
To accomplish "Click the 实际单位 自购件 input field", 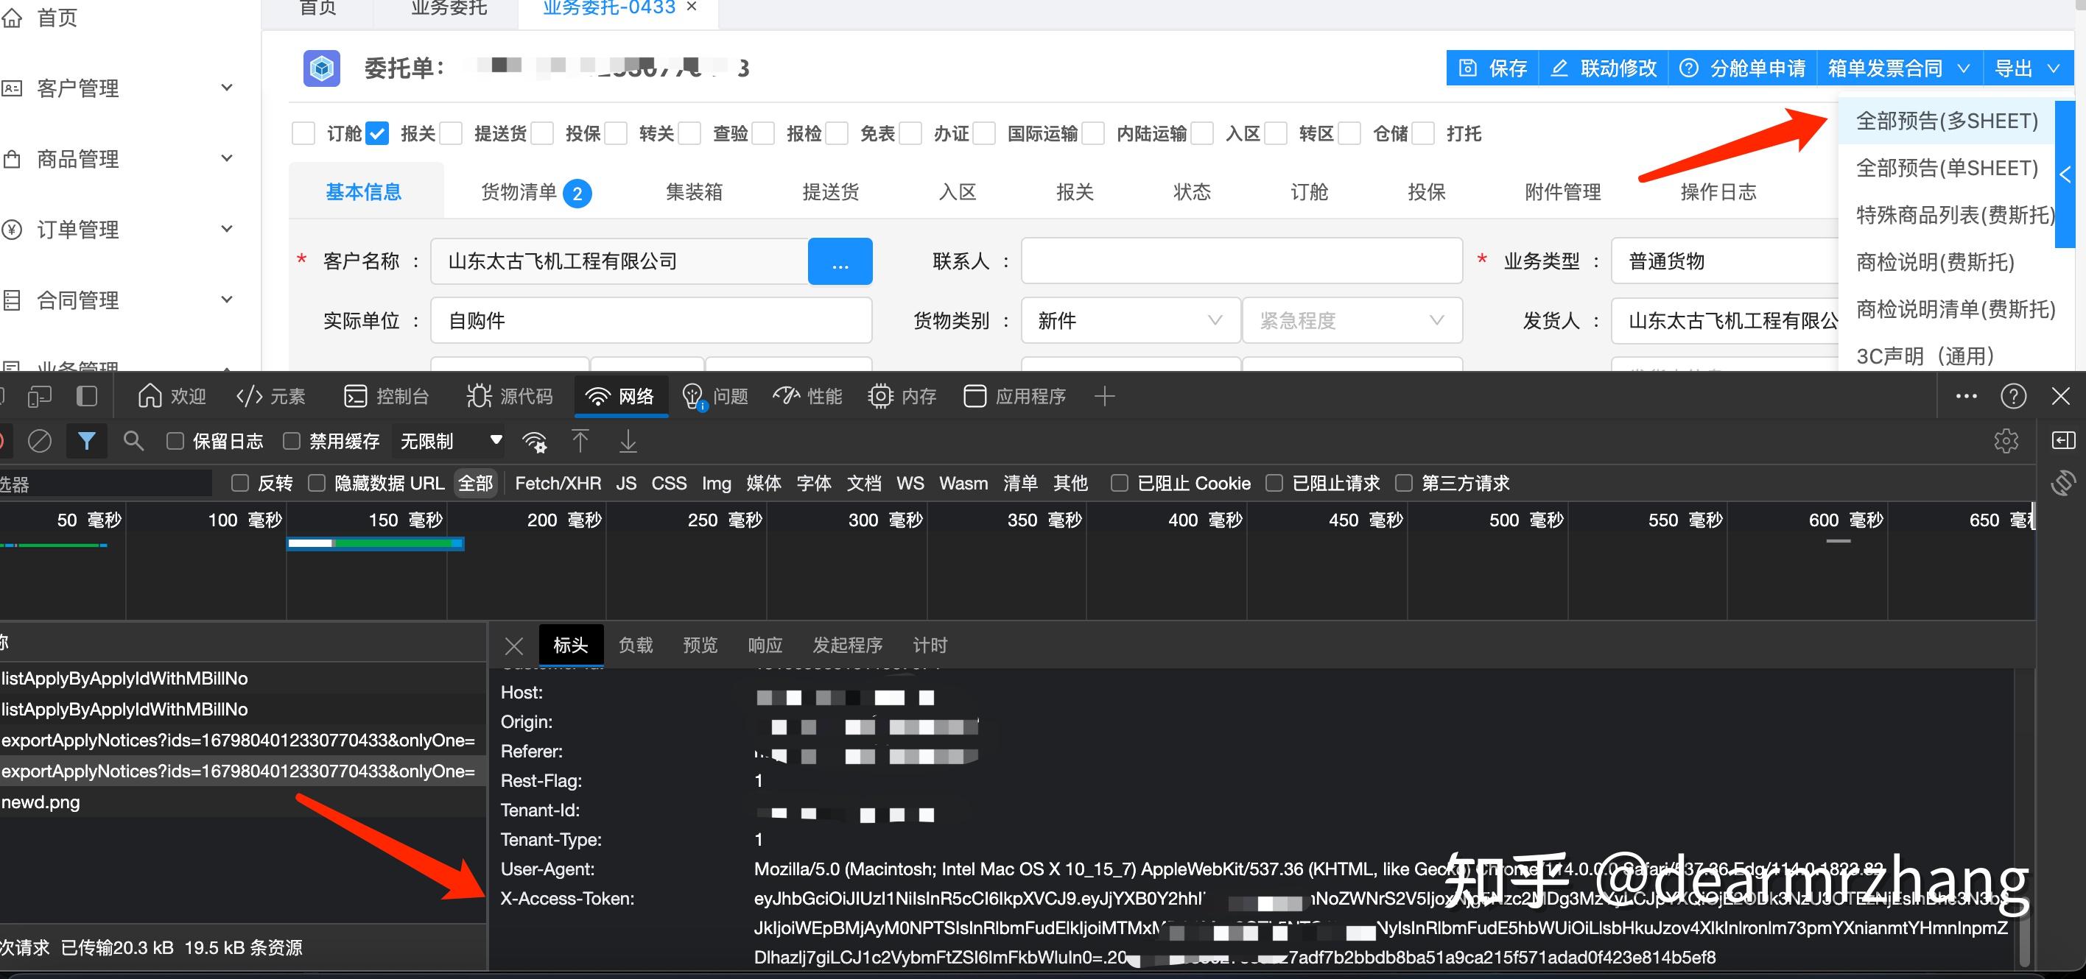I will (651, 320).
